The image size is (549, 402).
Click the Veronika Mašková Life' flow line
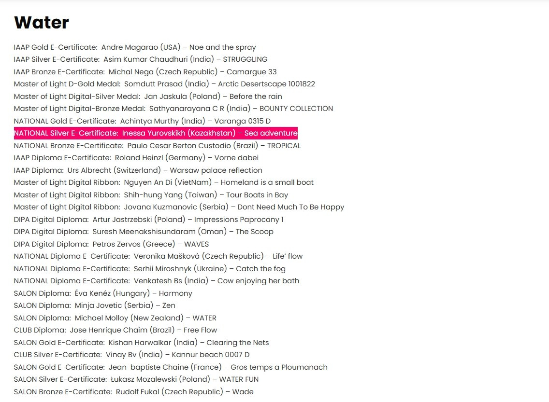click(158, 256)
